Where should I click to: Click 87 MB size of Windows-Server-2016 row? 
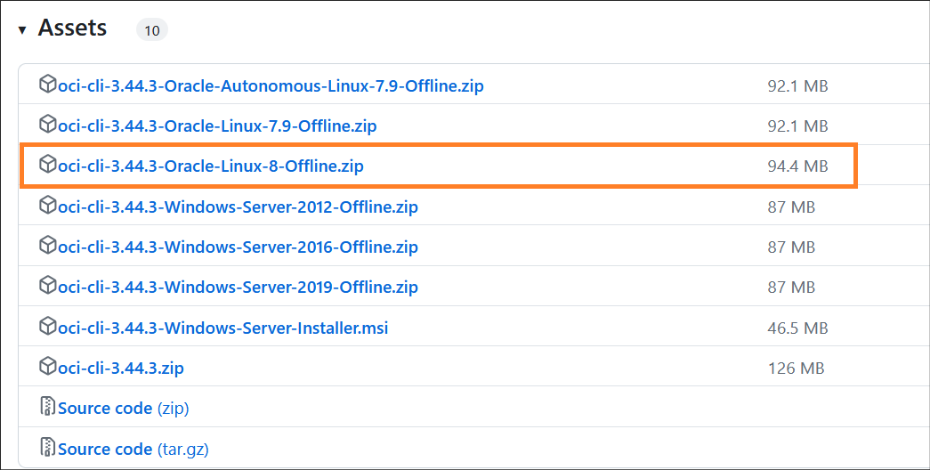point(792,247)
